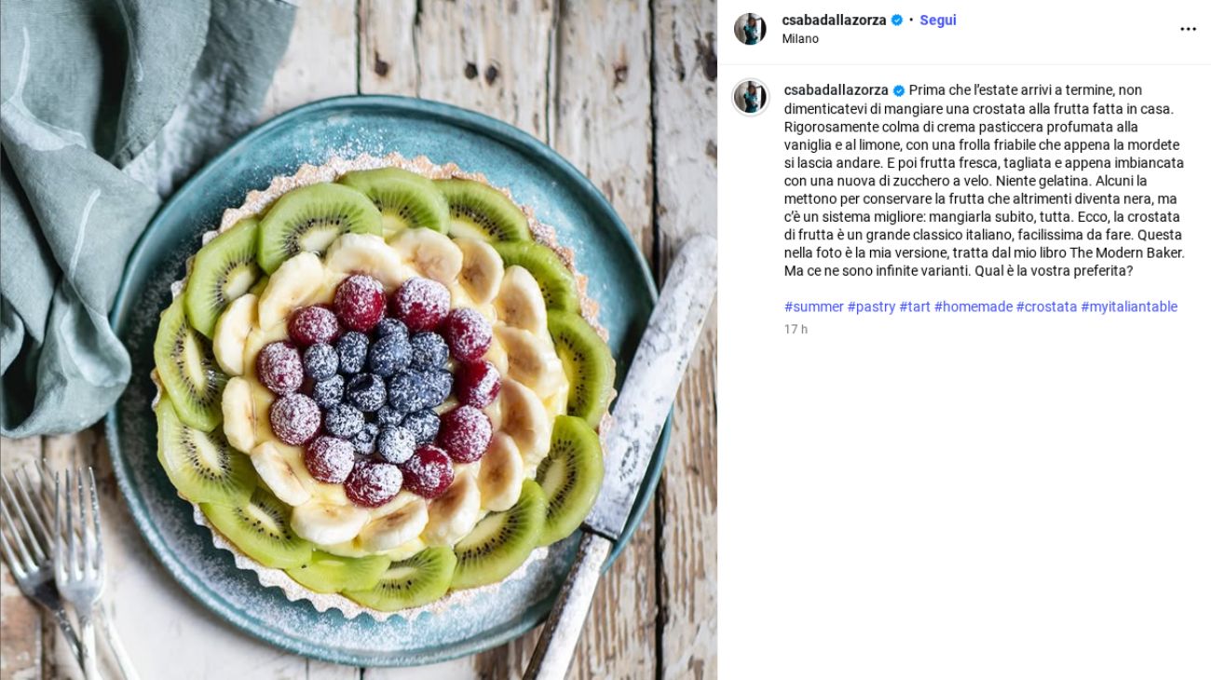Open the #pastry hashtag
Viewport: 1211px width, 680px height.
click(x=871, y=306)
